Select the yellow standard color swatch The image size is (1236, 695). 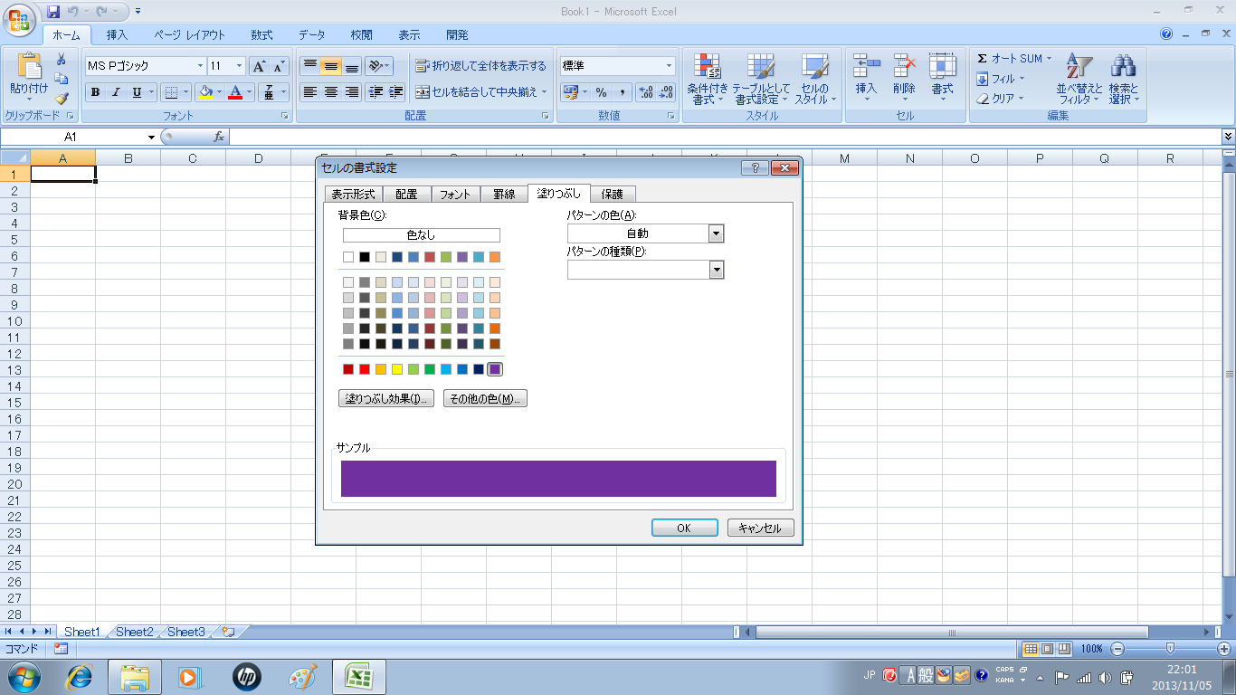(397, 369)
